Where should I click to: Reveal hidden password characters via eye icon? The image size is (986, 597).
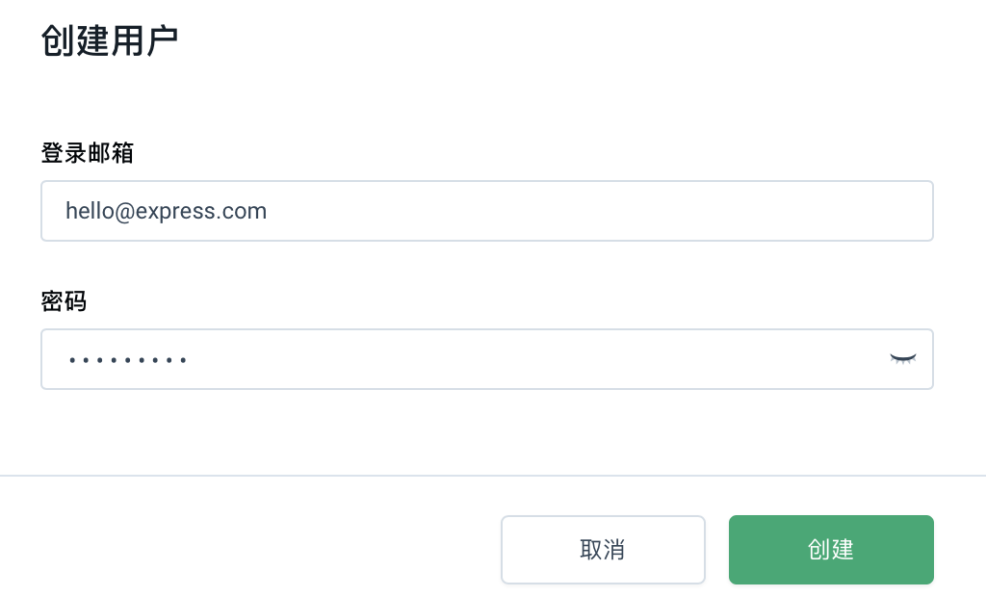902,359
